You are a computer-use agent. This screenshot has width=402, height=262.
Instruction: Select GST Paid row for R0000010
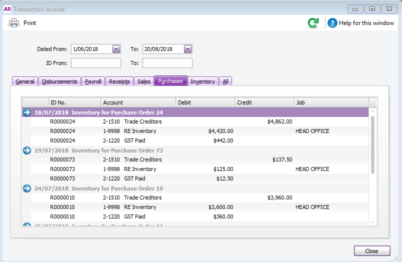(x=199, y=216)
